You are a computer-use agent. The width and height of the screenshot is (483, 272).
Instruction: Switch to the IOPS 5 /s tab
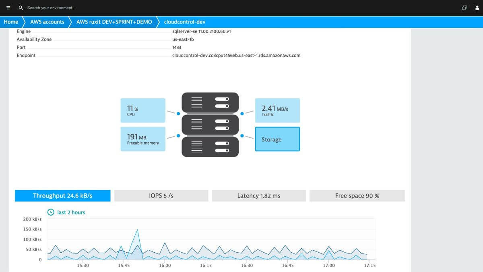pyautogui.click(x=160, y=195)
